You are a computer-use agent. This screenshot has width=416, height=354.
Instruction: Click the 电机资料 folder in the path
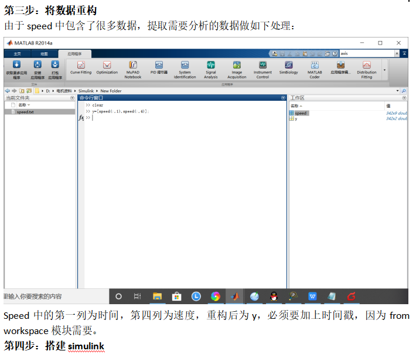point(64,91)
